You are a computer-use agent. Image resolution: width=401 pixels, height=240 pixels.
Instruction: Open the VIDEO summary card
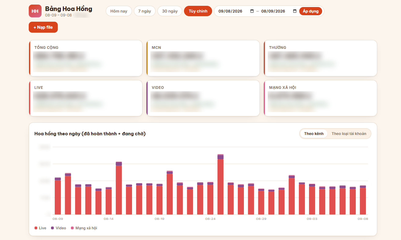coord(203,98)
